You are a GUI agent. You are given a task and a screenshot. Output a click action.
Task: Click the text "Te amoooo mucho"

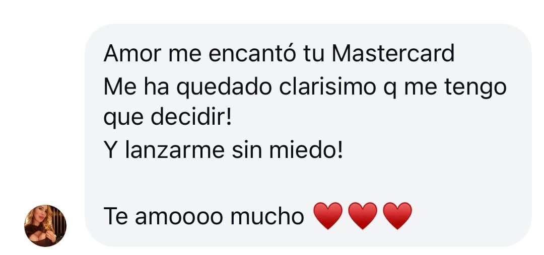[203, 217]
